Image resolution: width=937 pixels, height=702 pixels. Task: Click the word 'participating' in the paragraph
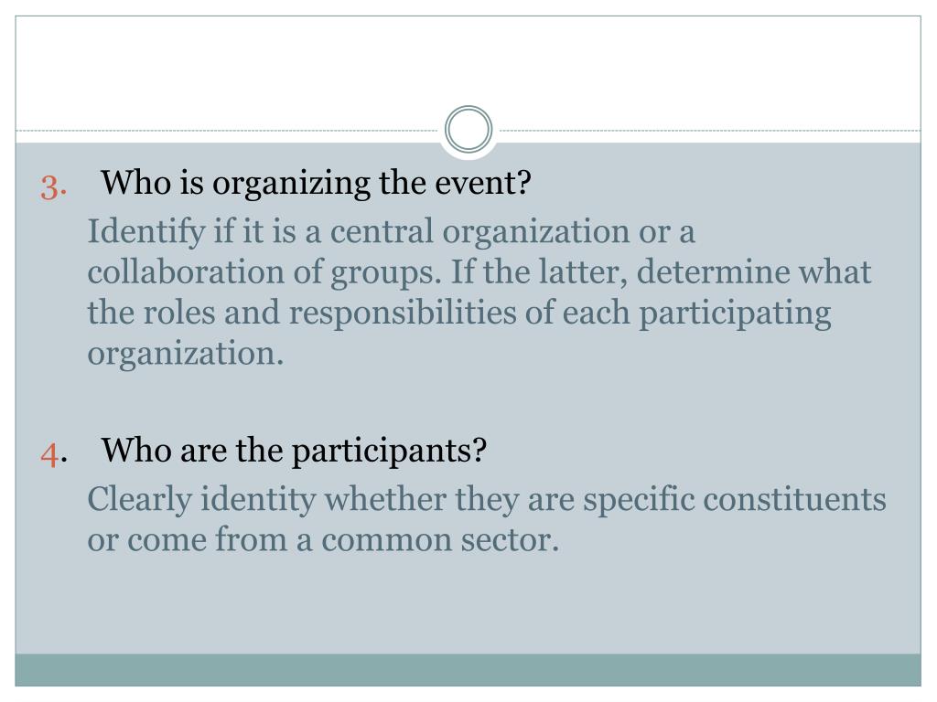735,314
